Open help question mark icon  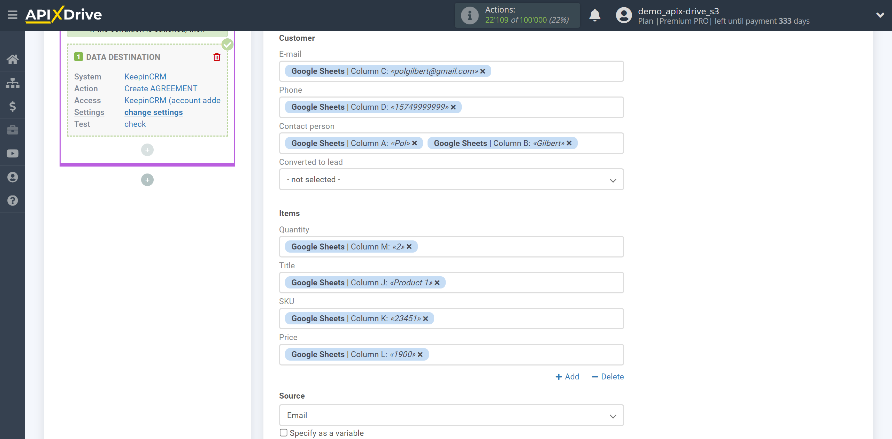13,201
